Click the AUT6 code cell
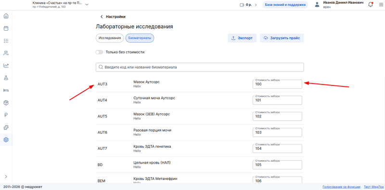The height and width of the screenshot is (190, 385). pyautogui.click(x=103, y=132)
